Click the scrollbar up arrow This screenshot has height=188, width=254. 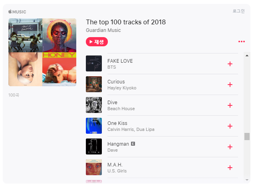coord(247,55)
